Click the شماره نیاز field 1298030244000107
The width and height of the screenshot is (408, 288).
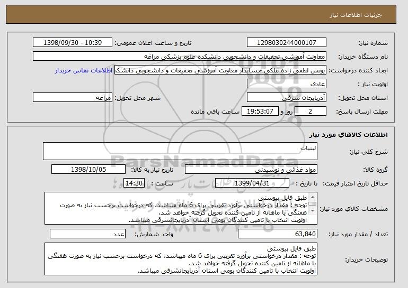click(287, 43)
